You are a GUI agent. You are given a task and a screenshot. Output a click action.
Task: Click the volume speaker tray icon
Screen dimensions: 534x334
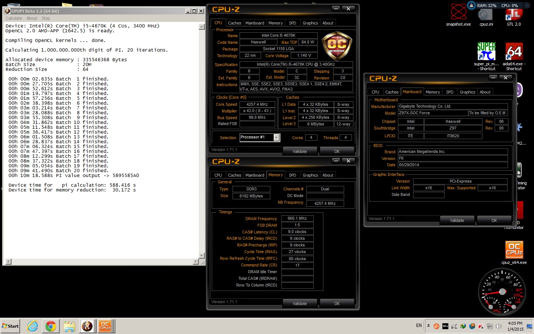click(x=499, y=326)
